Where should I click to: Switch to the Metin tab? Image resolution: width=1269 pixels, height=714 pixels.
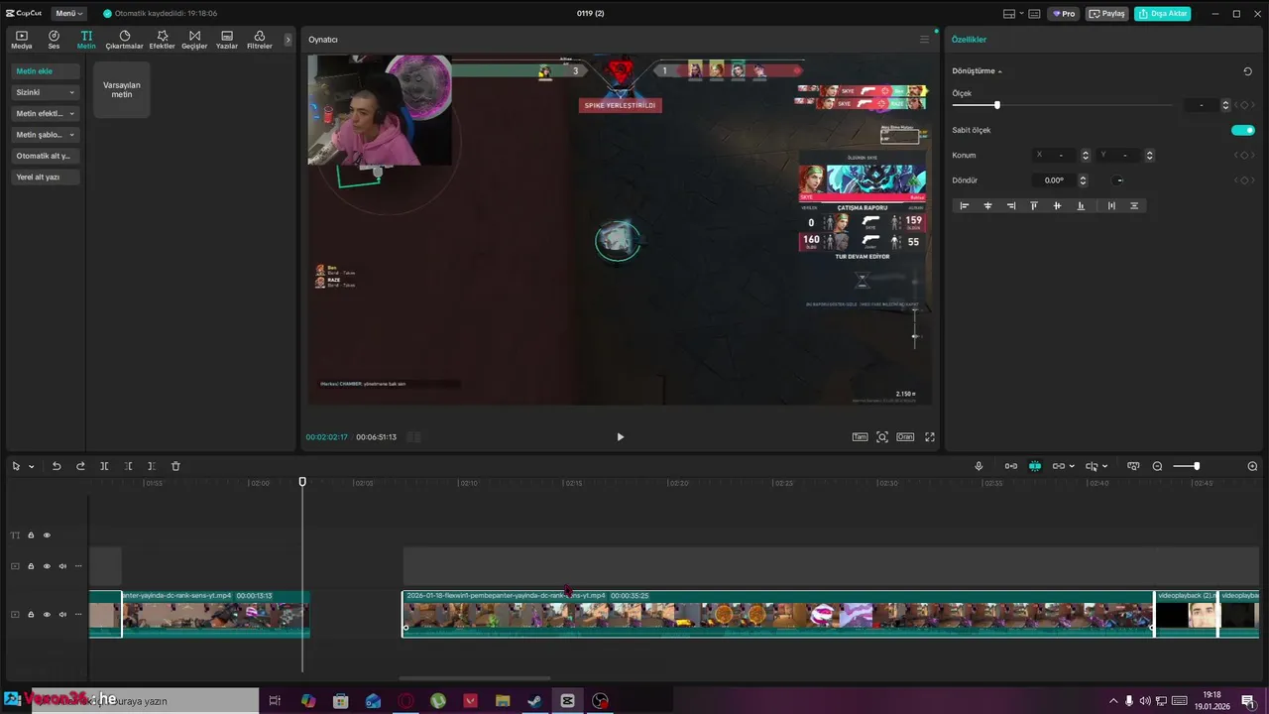86,40
